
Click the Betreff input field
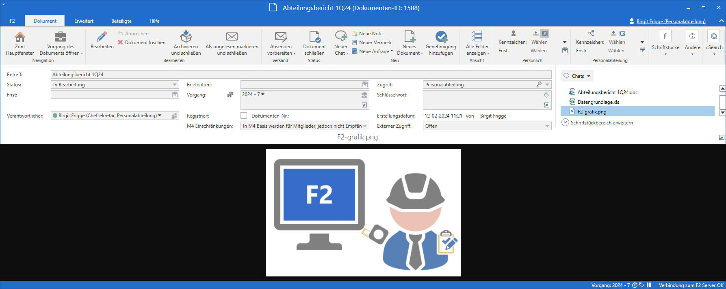[301, 75]
